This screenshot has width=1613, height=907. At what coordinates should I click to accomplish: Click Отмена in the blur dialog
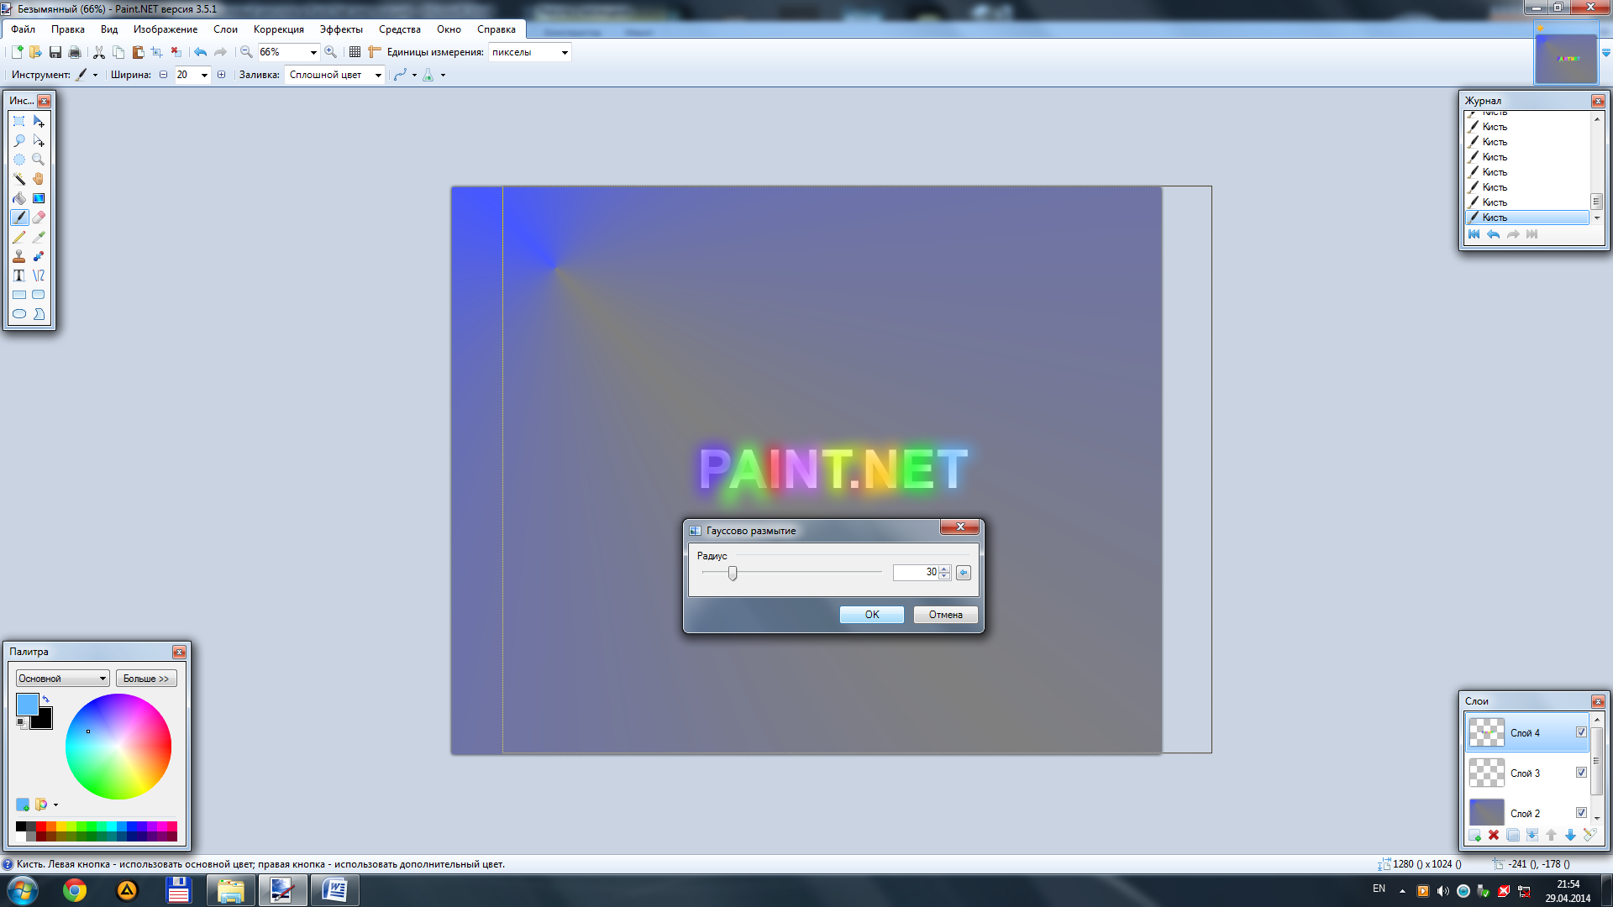click(945, 615)
